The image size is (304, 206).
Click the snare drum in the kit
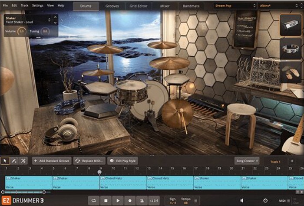click(131, 92)
